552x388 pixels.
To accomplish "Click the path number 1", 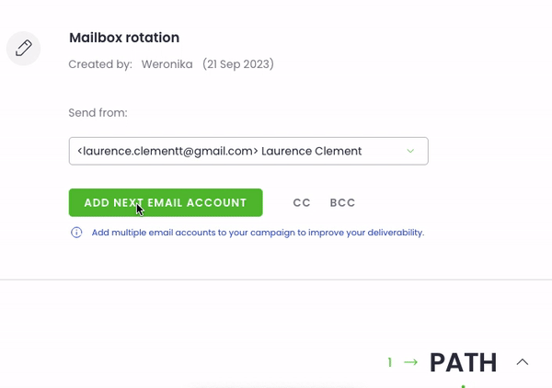I will pyautogui.click(x=390, y=362).
